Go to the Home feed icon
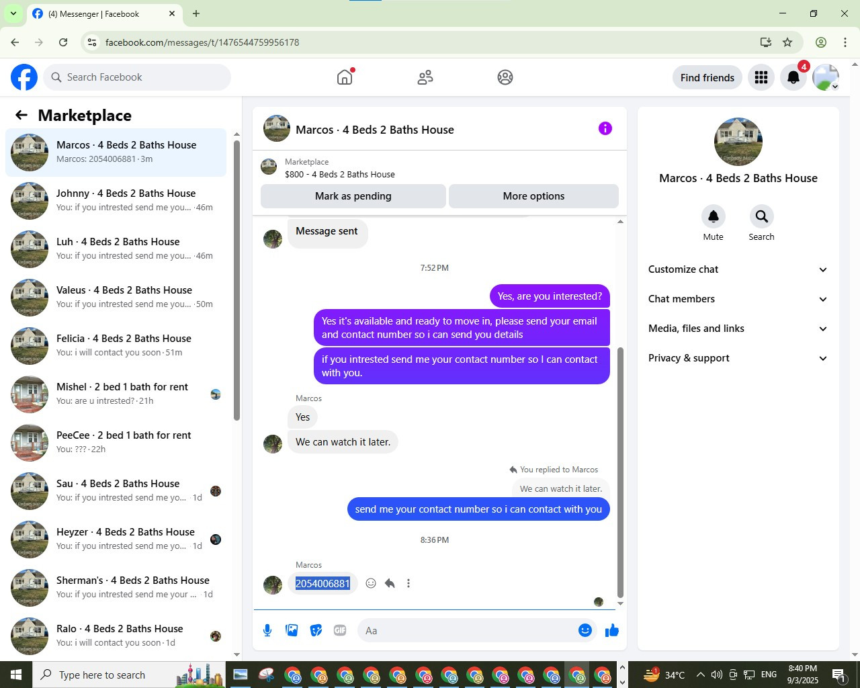This screenshot has height=688, width=860. [345, 77]
